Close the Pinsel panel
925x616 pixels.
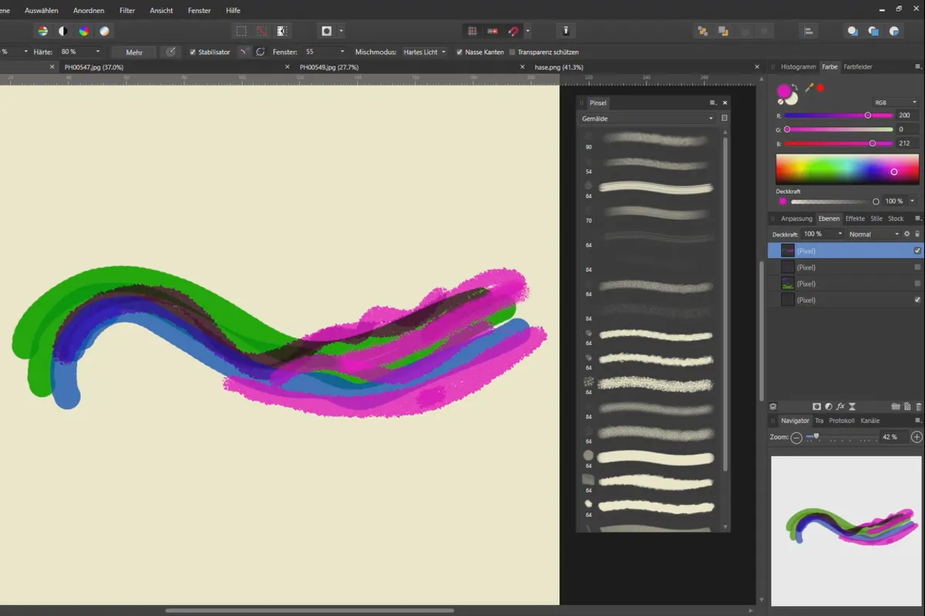tap(725, 102)
